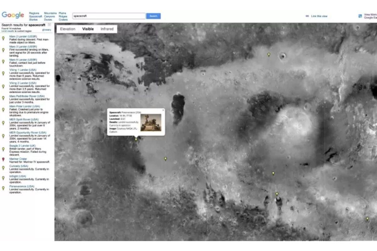Click the Viking 2 Lander pin icon
This screenshot has height=251, width=377.
coord(3,86)
